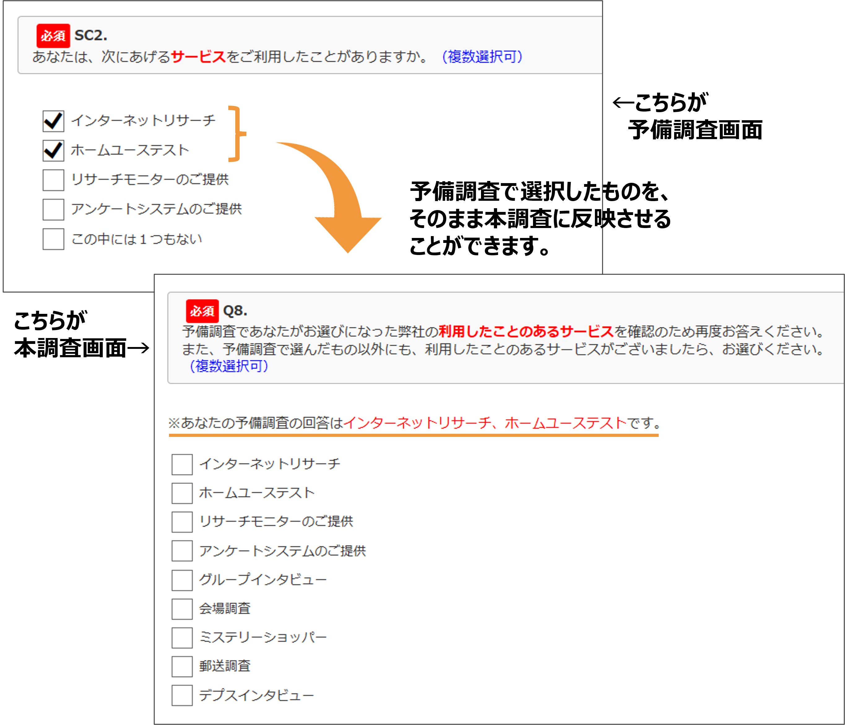The width and height of the screenshot is (845, 725).
Task: Select ミステリーショッパー checkbox
Action: (x=182, y=638)
